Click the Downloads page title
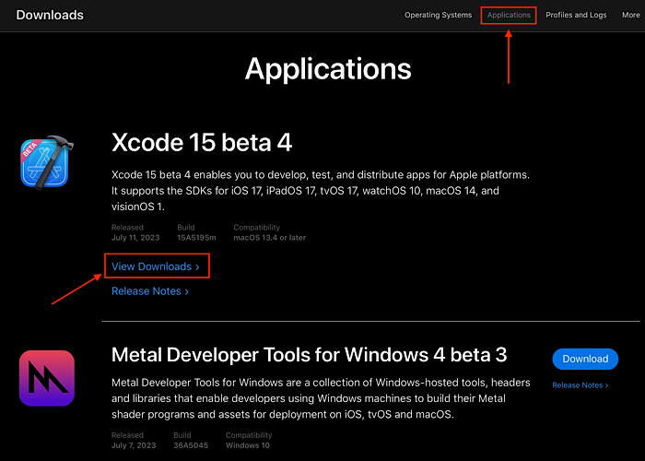The width and height of the screenshot is (645, 461). tap(50, 15)
